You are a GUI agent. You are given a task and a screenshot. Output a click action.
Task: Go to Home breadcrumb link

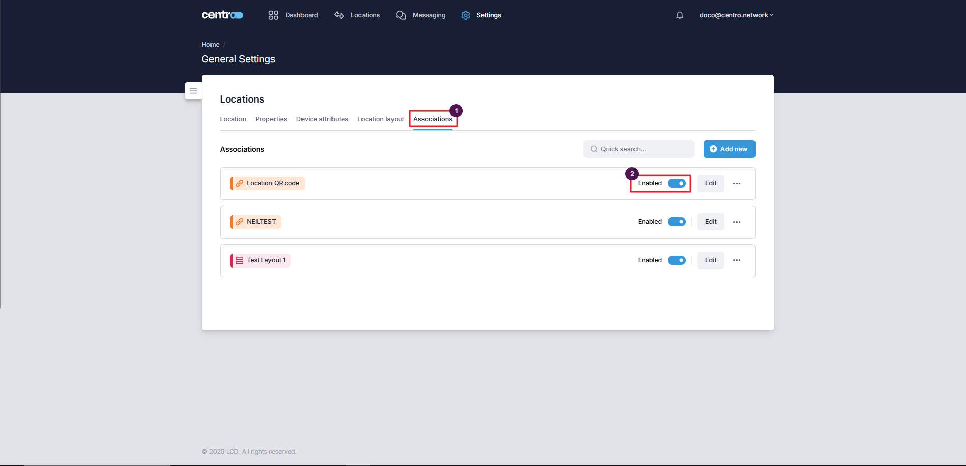click(210, 45)
